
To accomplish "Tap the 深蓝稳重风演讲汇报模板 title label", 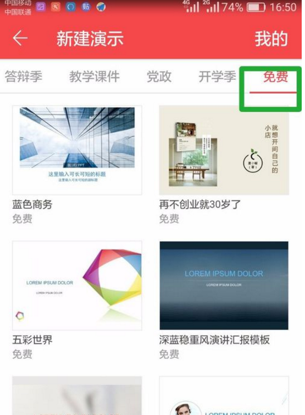I will click(214, 340).
